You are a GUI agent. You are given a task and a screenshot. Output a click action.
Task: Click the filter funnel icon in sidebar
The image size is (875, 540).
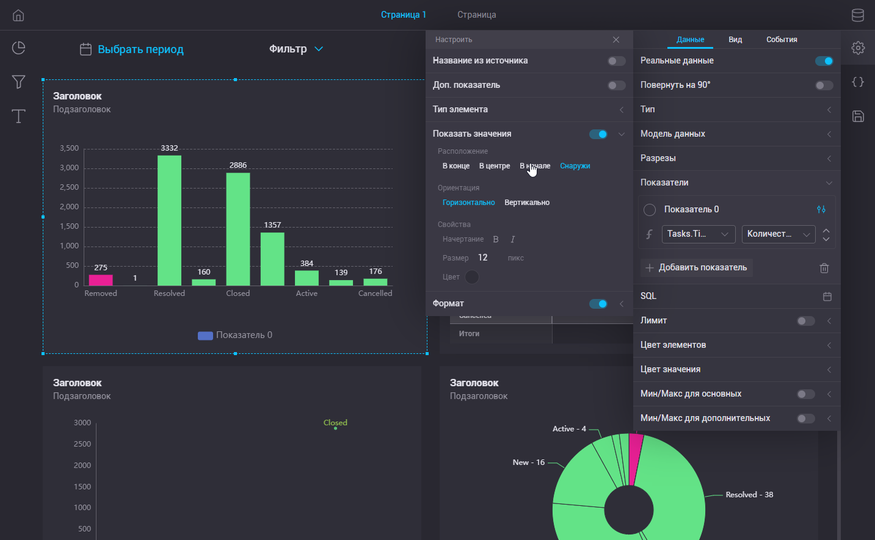[x=18, y=82]
